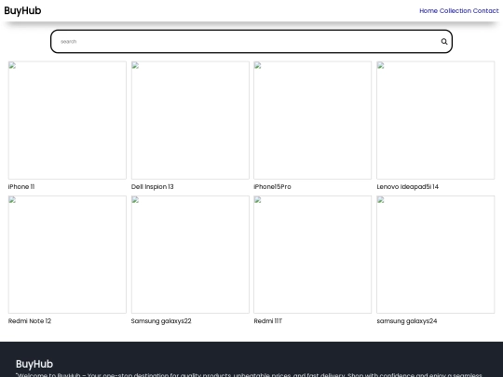503x377 pixels.
Task: Open the iPhone 11 product image
Action: click(x=67, y=120)
